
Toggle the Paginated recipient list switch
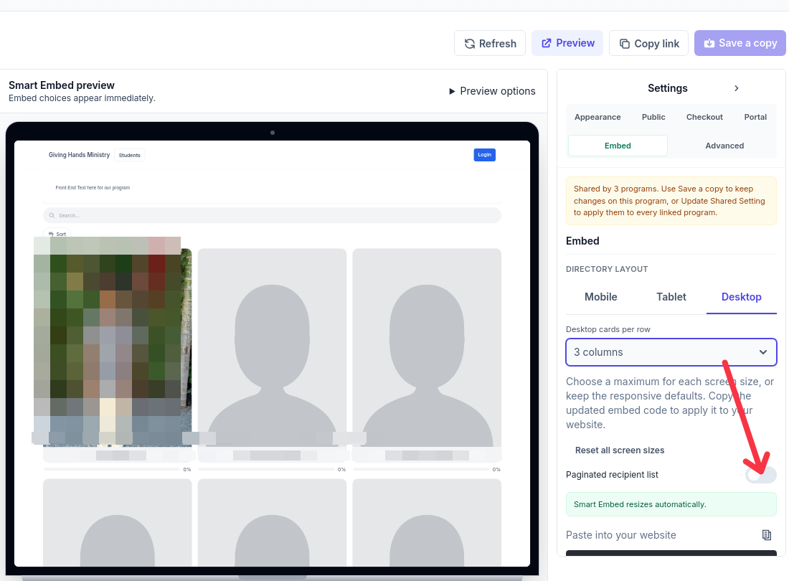click(x=761, y=474)
